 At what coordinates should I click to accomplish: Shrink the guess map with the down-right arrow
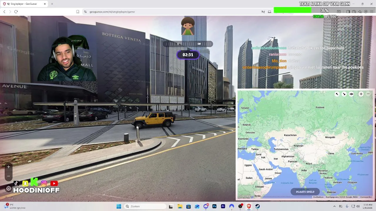click(x=344, y=94)
